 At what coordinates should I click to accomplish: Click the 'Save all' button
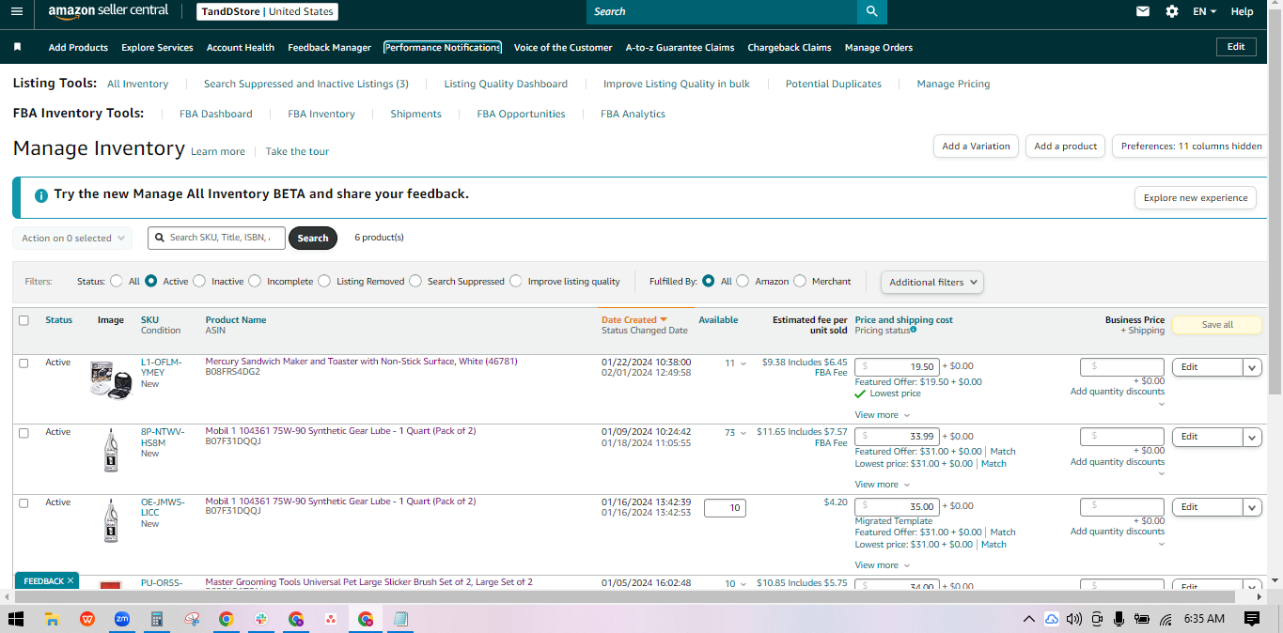tap(1217, 325)
